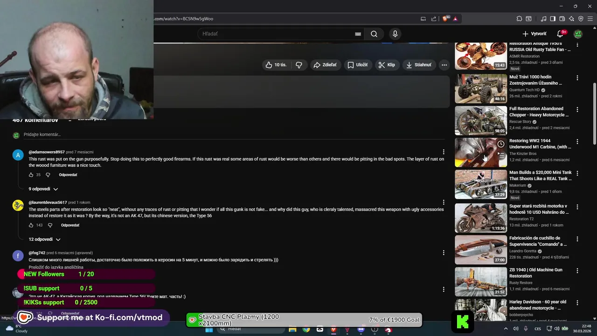Open Chrome from the taskbar
Image resolution: width=597 pixels, height=336 pixels.
[306, 329]
